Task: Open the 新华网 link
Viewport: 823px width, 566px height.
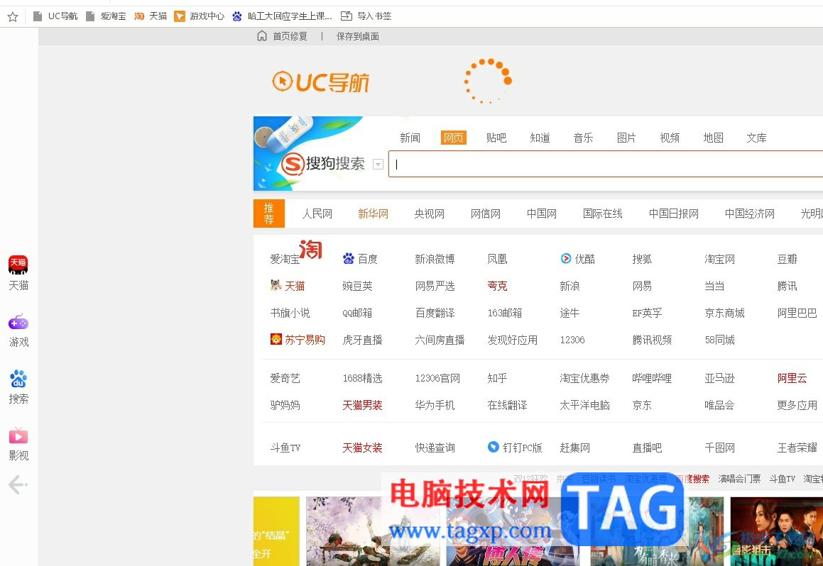Action: point(374,213)
